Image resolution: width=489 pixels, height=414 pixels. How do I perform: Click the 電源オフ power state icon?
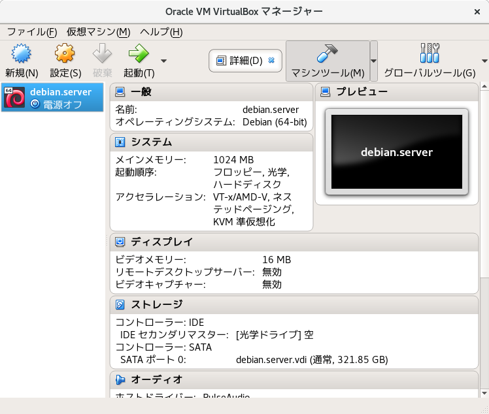pyautogui.click(x=35, y=104)
